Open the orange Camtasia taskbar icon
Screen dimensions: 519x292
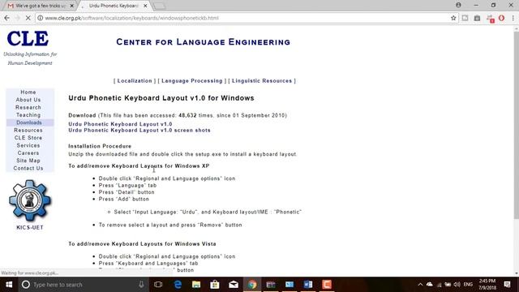coord(327,285)
